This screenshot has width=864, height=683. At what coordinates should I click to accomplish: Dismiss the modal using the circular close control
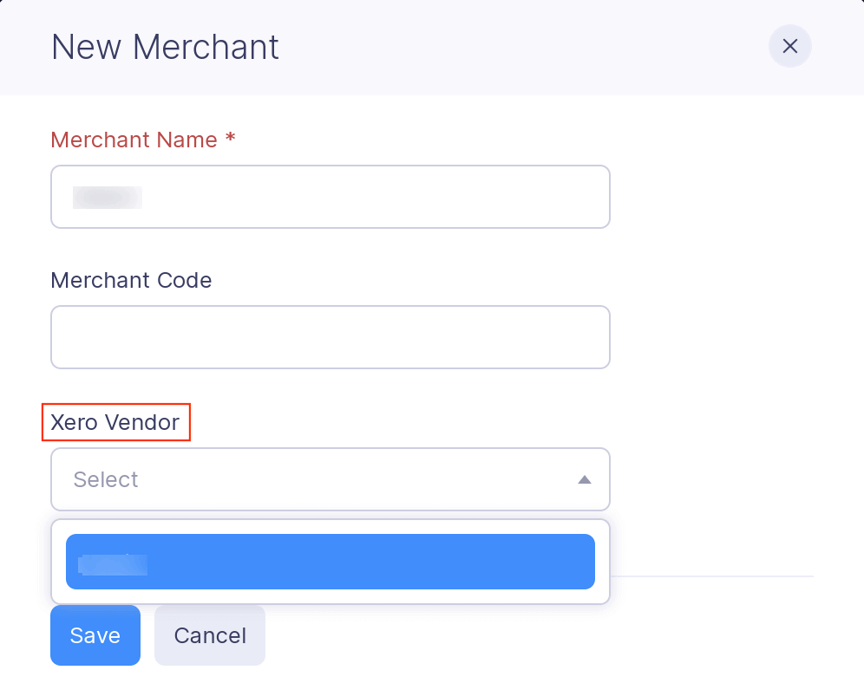[x=789, y=46]
